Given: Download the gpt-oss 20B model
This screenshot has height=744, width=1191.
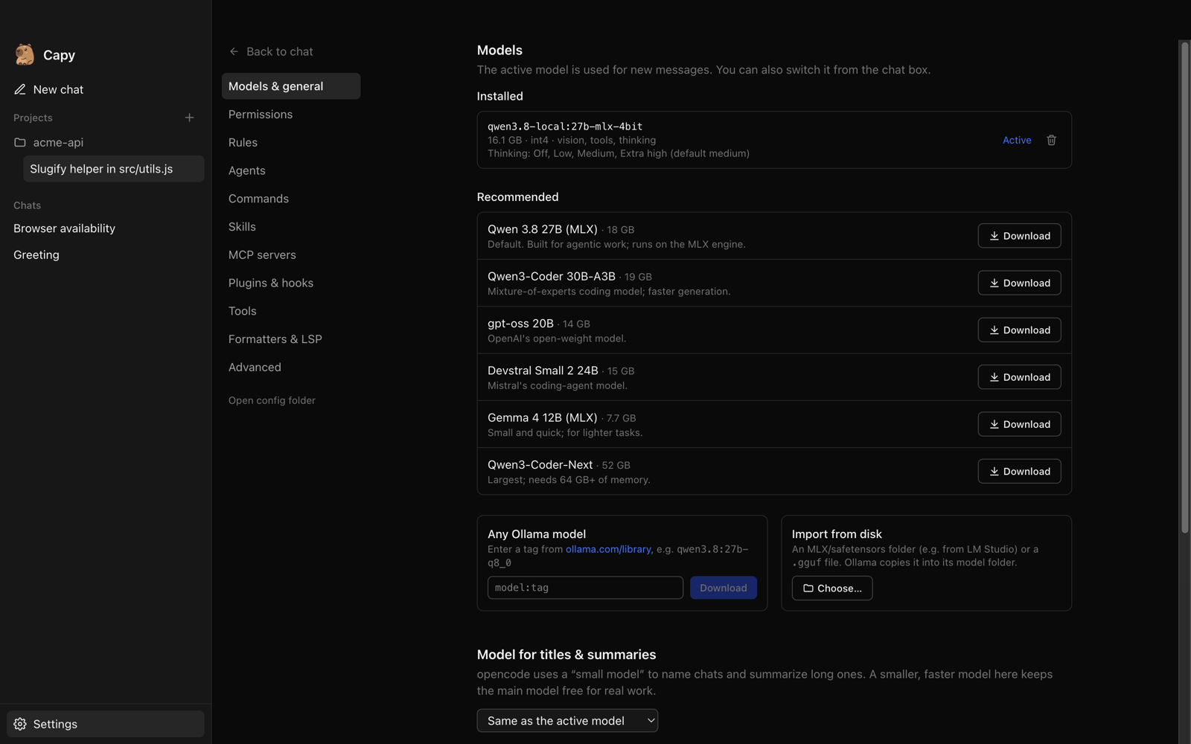Looking at the screenshot, I should 1019,330.
